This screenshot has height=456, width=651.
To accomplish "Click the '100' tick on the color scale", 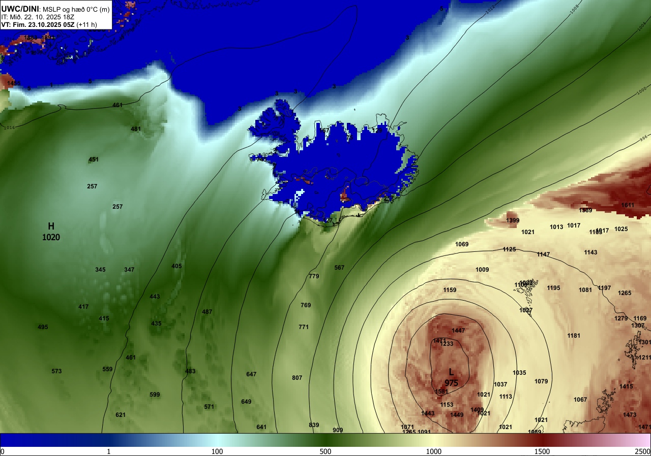I will [217, 451].
